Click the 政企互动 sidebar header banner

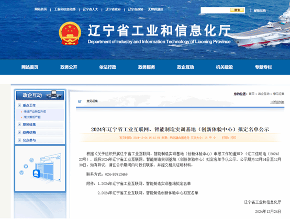click(40, 95)
